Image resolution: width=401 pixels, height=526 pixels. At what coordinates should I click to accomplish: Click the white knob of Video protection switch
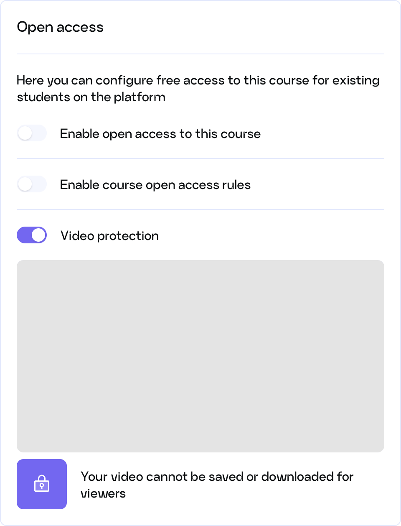point(38,235)
